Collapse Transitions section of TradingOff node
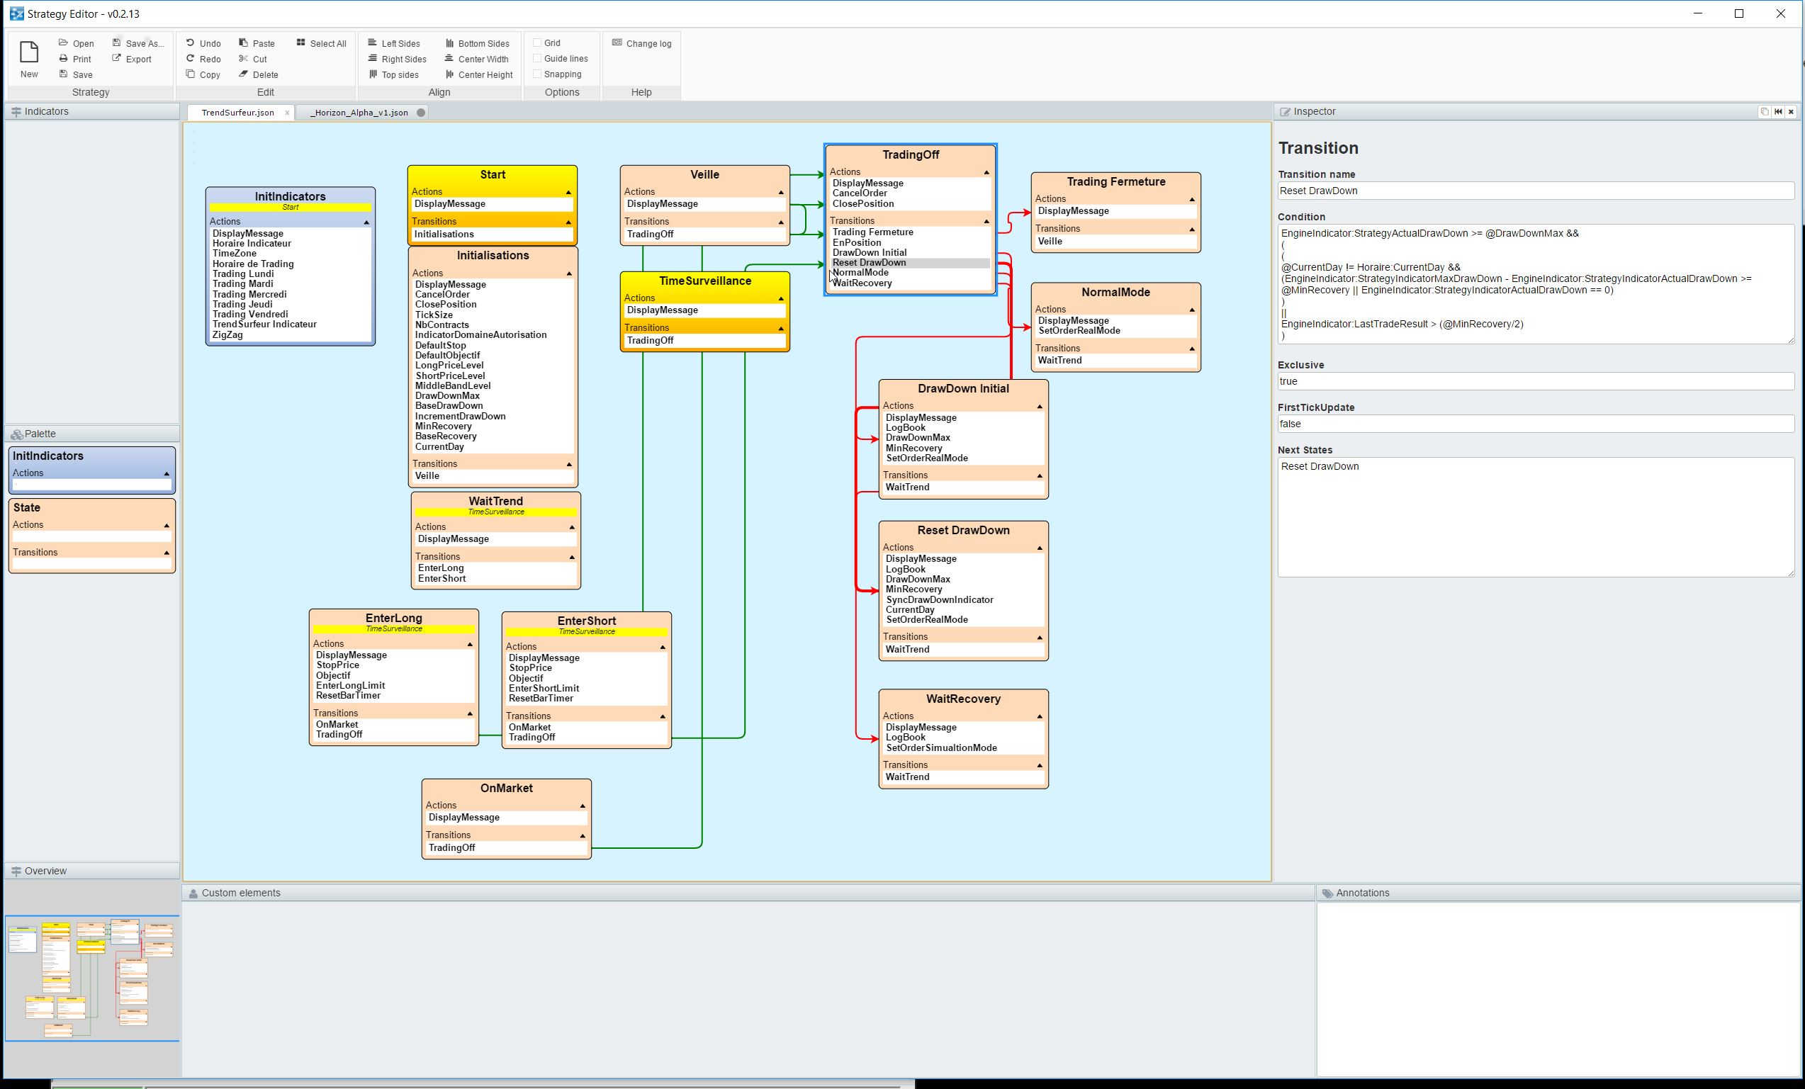The height and width of the screenshot is (1089, 1805). pos(986,221)
